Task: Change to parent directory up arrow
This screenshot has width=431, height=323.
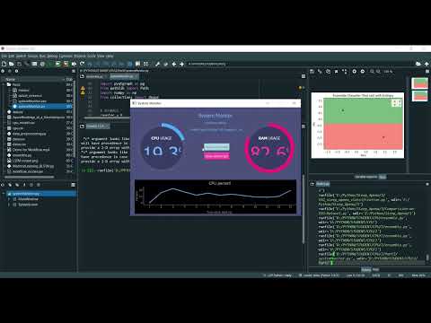Action: point(427,64)
